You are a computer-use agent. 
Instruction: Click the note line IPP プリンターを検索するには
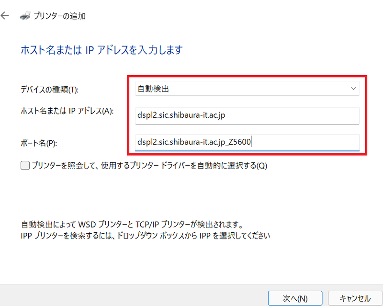(146, 235)
